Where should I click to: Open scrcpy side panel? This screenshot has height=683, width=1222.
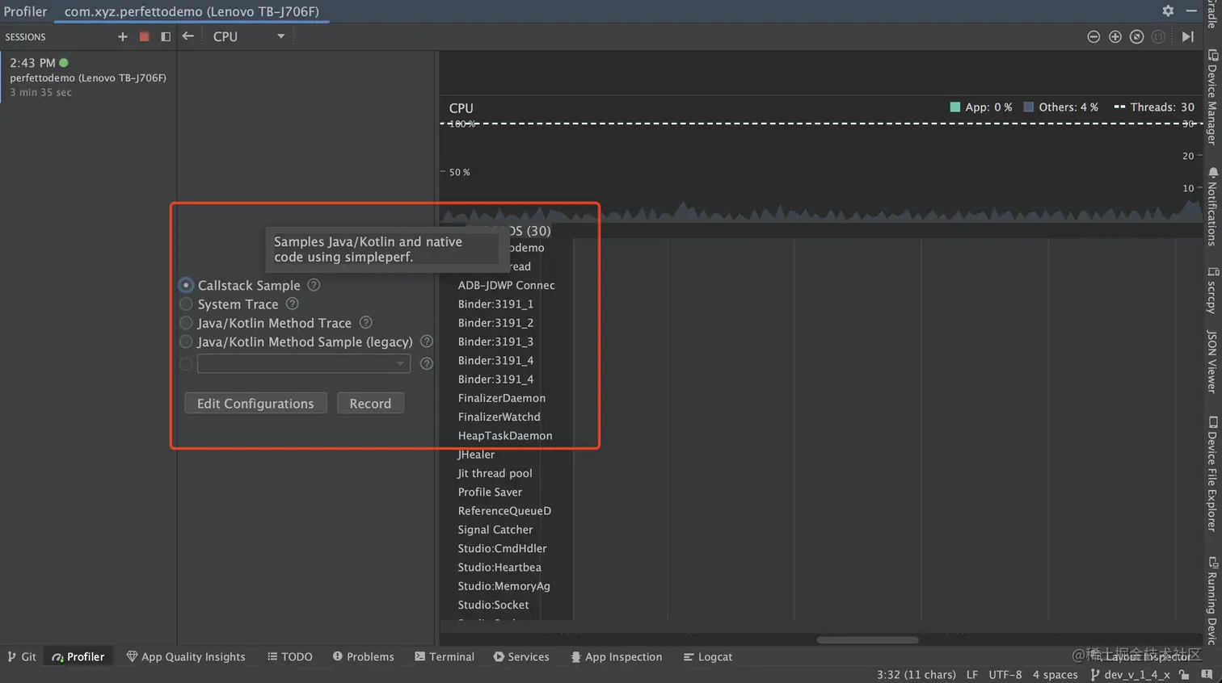[1212, 289]
